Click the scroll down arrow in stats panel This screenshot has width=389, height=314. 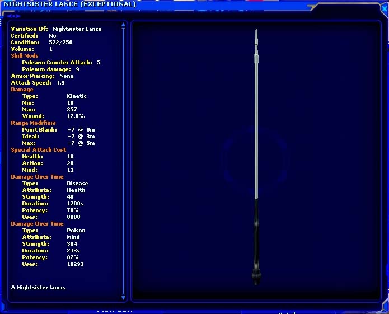tap(123, 297)
